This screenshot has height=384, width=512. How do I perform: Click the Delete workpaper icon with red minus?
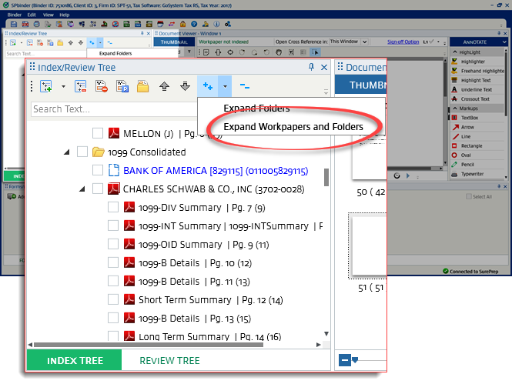(102, 86)
